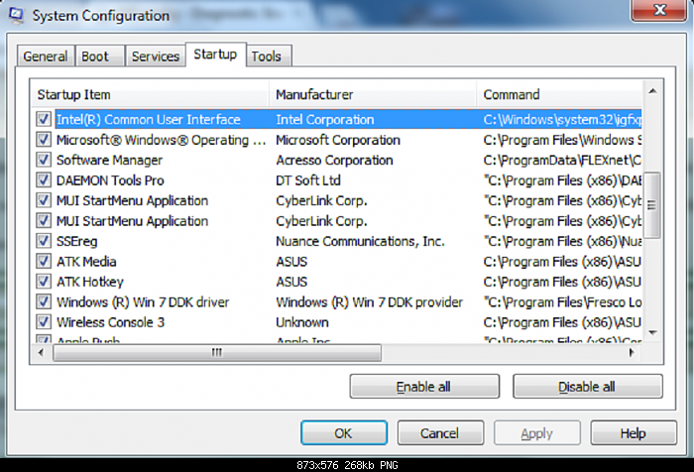The width and height of the screenshot is (694, 472).
Task: Sort by the Manufacturer column header
Action: 373,94
